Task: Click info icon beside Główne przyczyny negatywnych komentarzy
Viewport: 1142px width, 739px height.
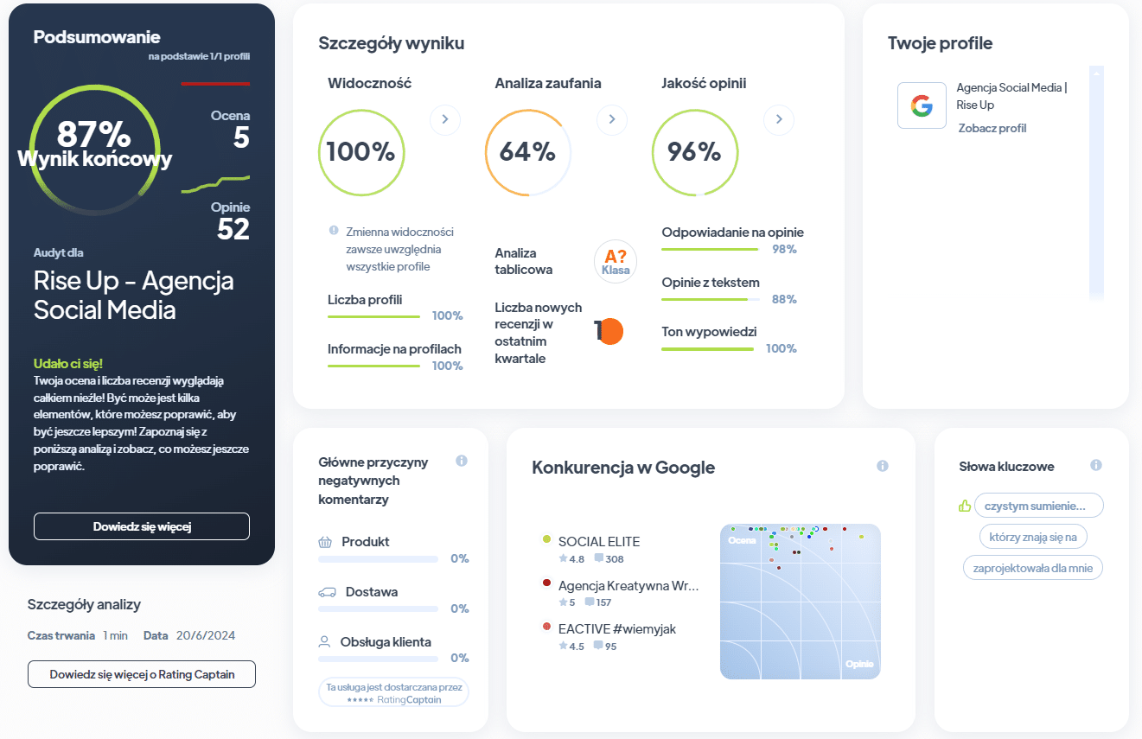Action: (x=462, y=461)
